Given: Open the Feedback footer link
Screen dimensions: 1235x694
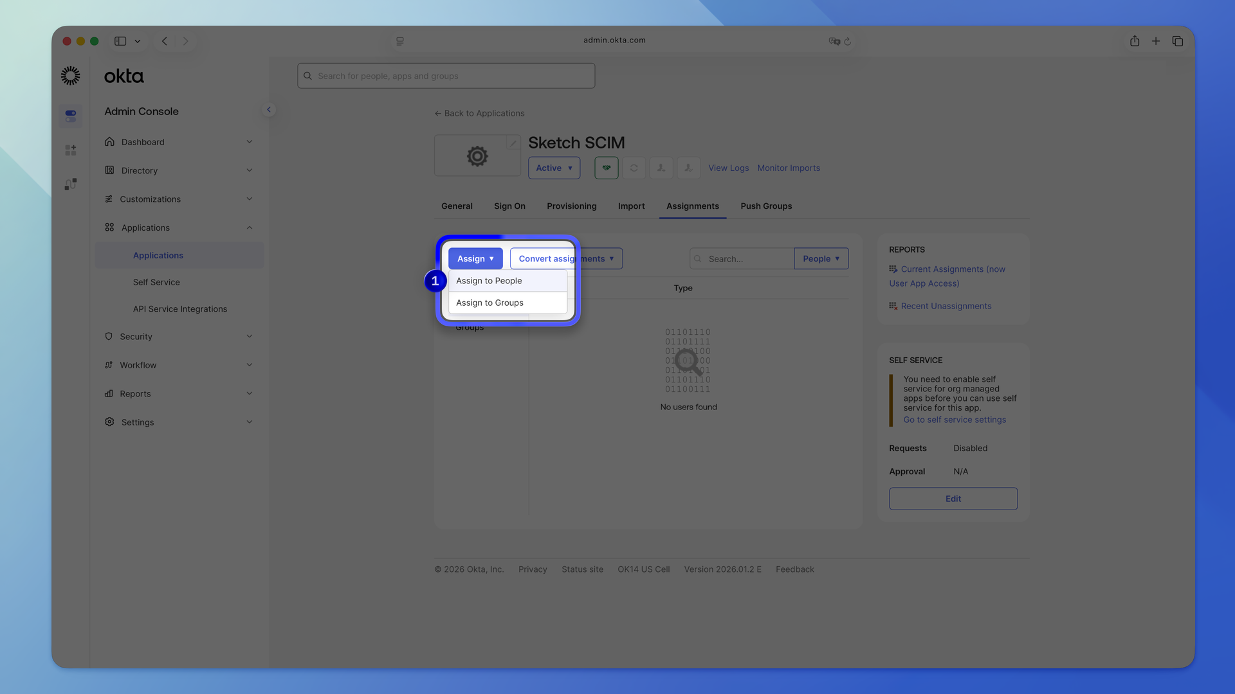Looking at the screenshot, I should pos(794,569).
